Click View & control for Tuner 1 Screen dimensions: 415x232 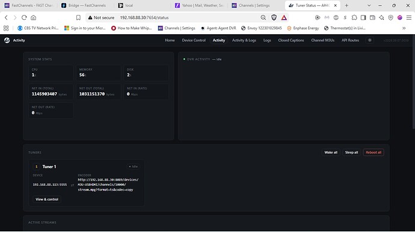(47, 200)
